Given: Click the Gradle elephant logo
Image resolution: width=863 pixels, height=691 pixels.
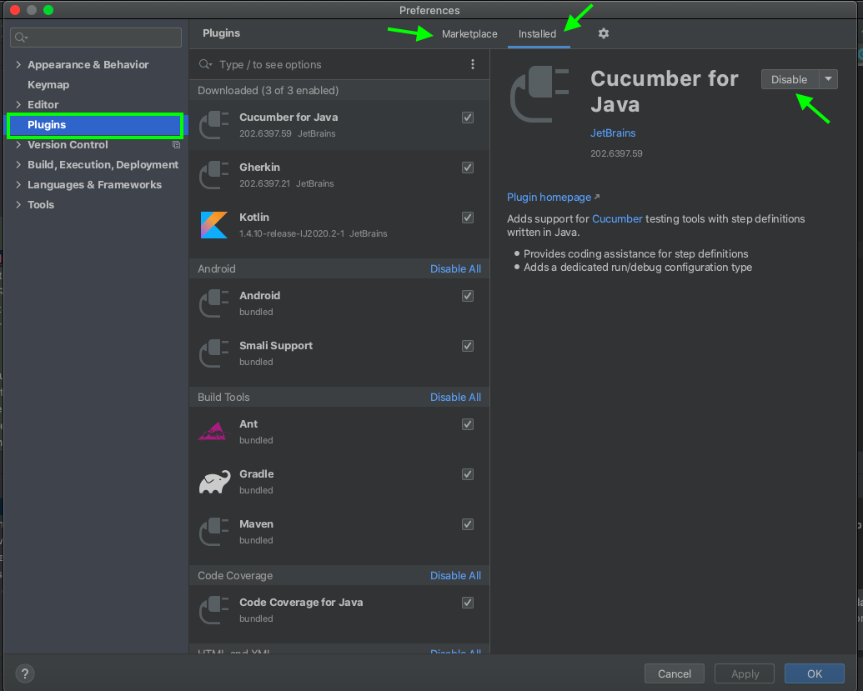Looking at the screenshot, I should pos(214,482).
